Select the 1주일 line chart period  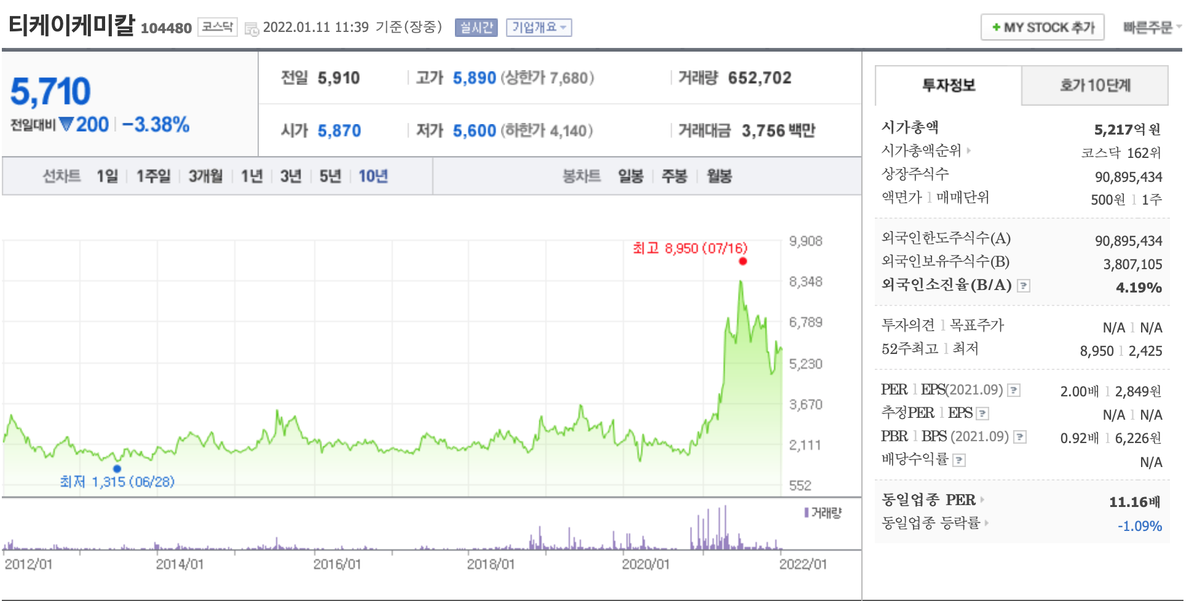(x=153, y=176)
